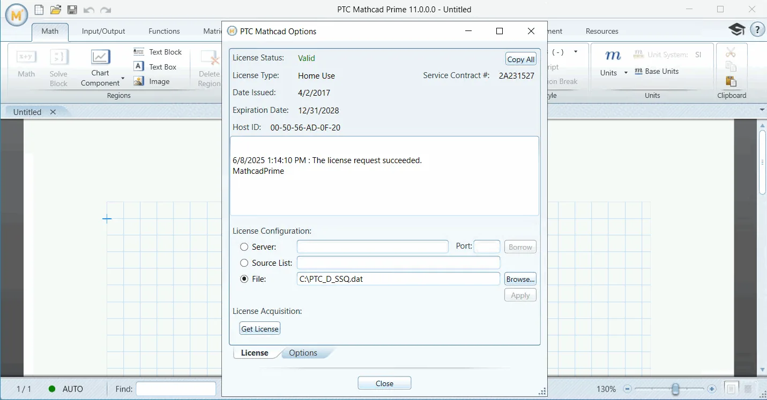This screenshot has height=400, width=767.
Task: Switch to draft view in status bar
Action: [748, 389]
